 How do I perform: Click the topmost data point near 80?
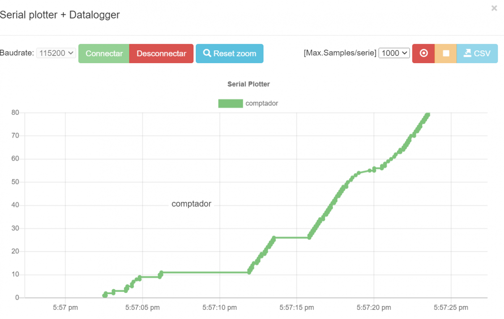pyautogui.click(x=428, y=115)
